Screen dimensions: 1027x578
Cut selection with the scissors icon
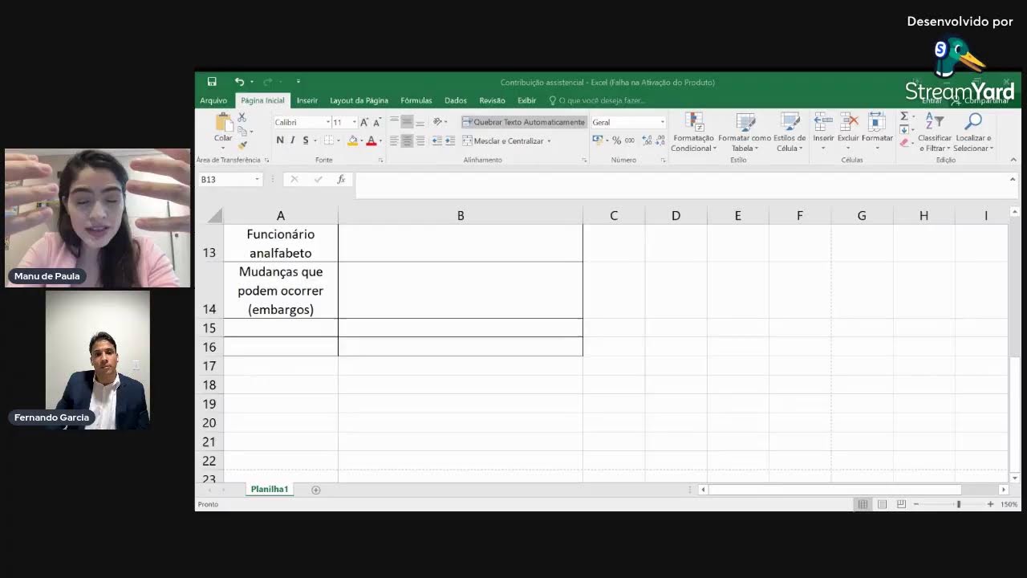tap(242, 118)
